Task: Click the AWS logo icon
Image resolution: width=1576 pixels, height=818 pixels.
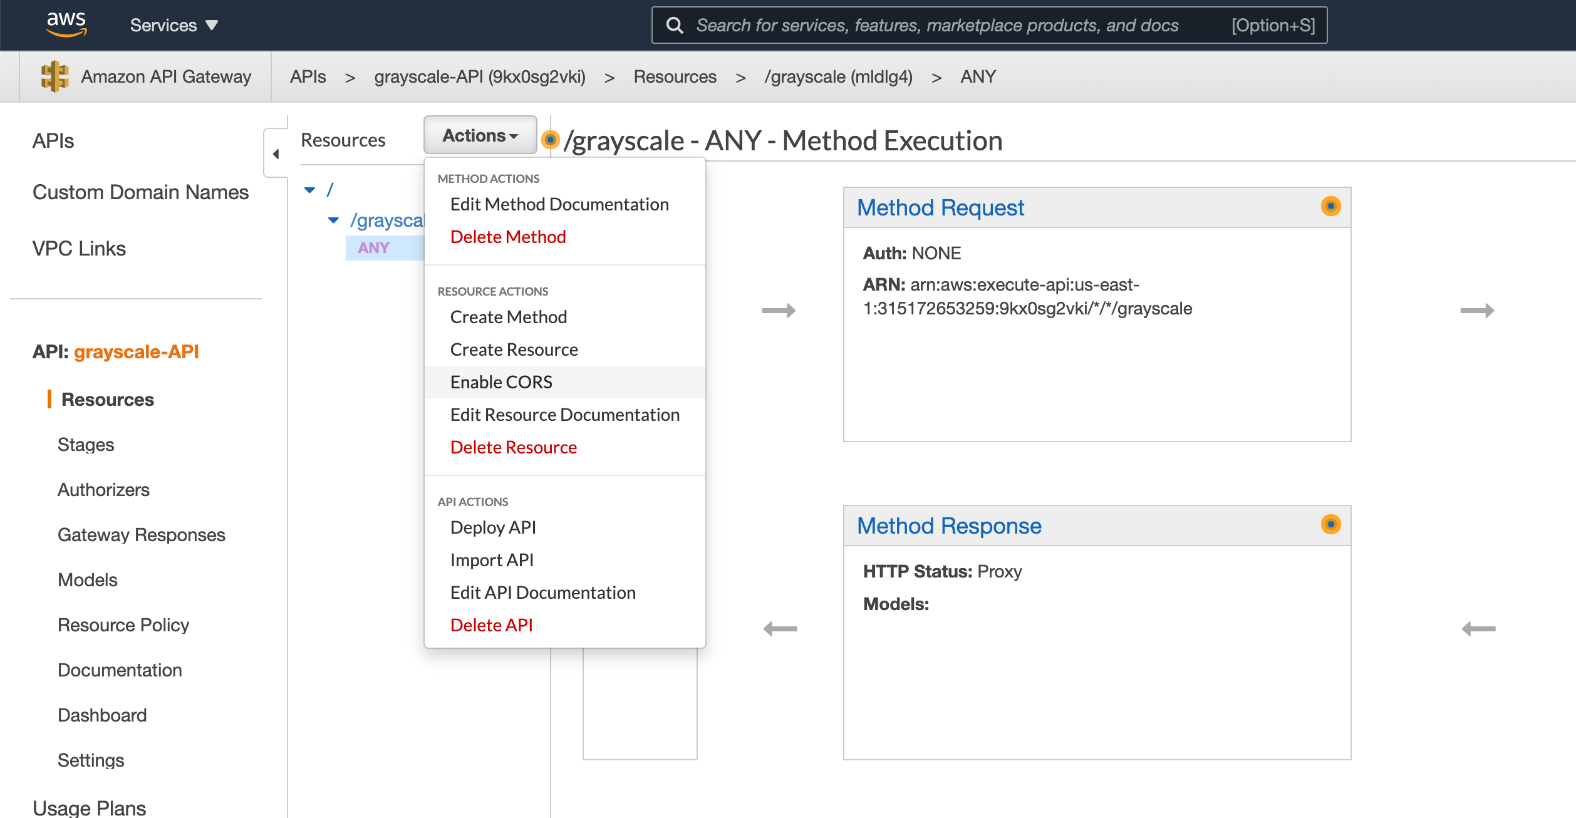Action: click(x=66, y=24)
